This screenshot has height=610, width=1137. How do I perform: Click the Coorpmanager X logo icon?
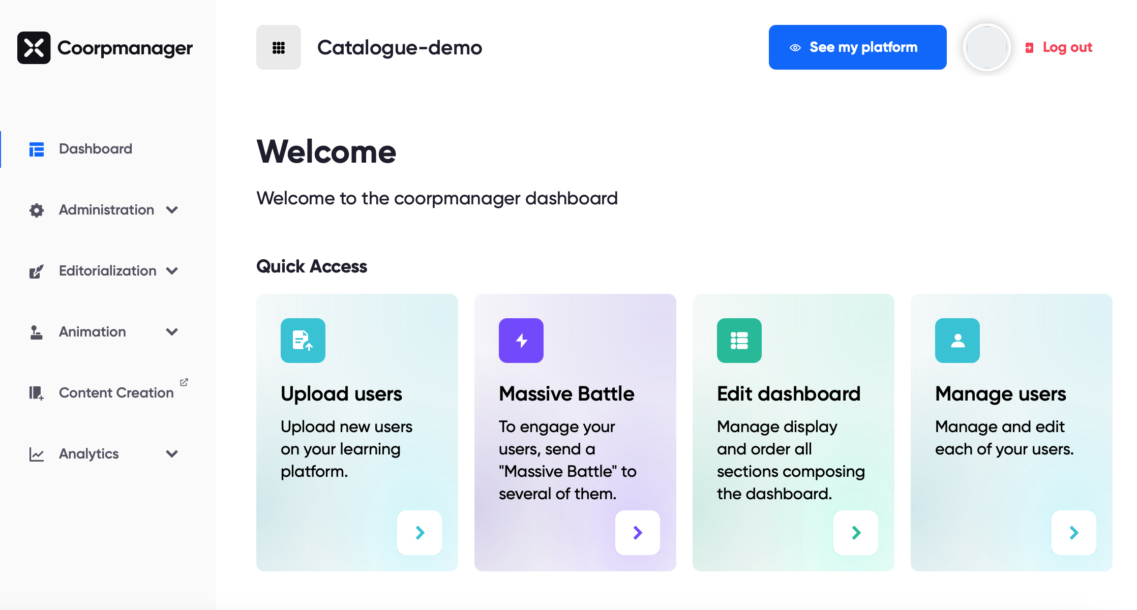pos(34,48)
